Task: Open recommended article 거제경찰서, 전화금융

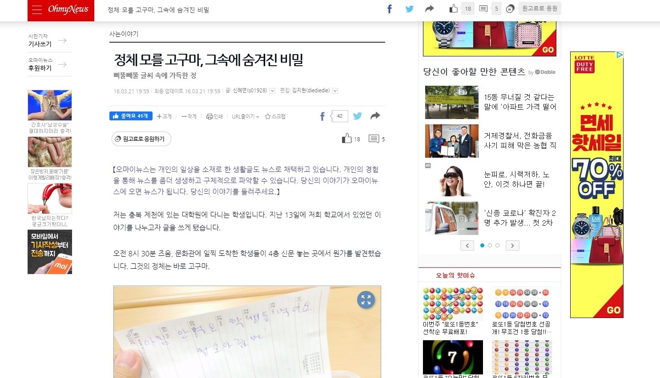Action: tap(520, 140)
